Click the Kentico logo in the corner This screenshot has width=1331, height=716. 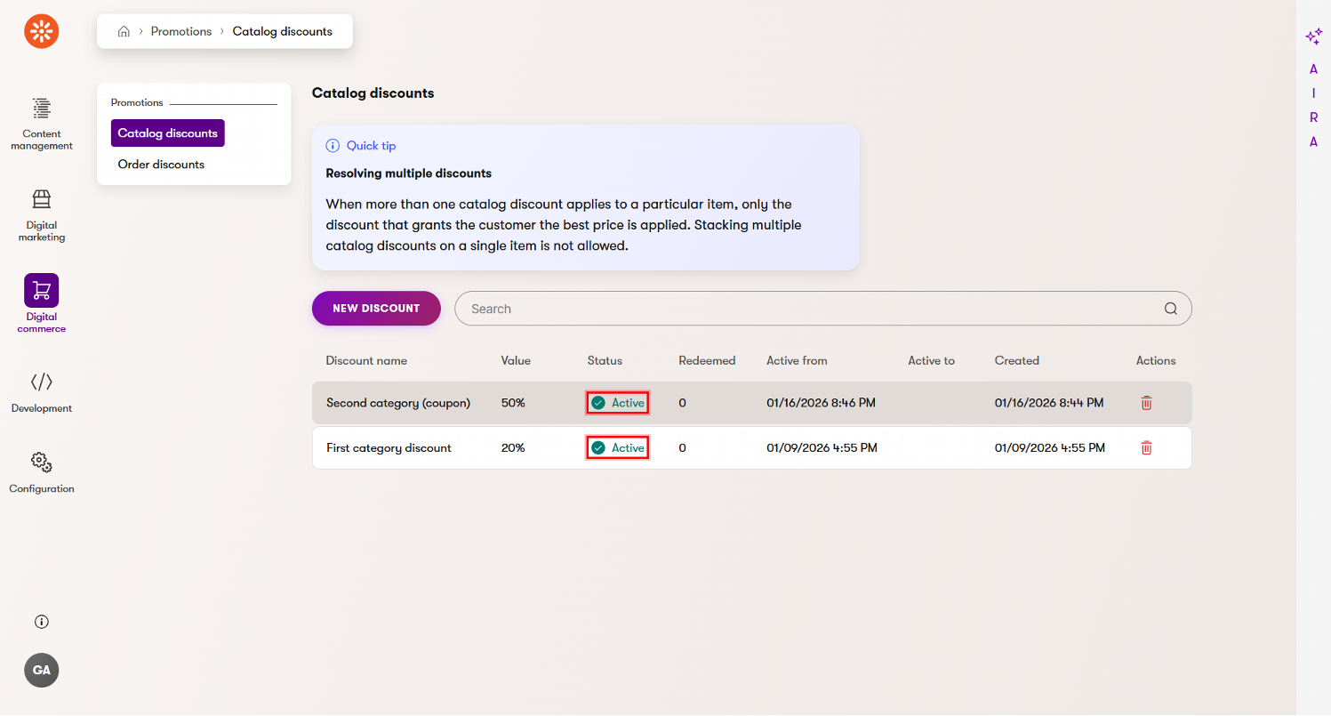41,30
